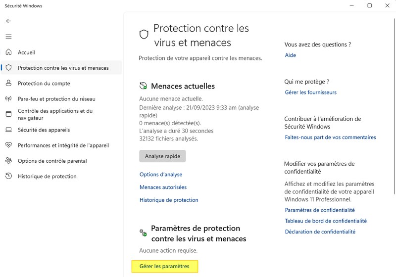
Task: Expand the hamburger navigation menu
Action: pos(8,37)
